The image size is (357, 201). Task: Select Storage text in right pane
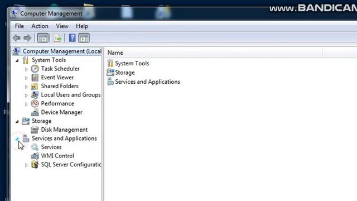pyautogui.click(x=125, y=73)
